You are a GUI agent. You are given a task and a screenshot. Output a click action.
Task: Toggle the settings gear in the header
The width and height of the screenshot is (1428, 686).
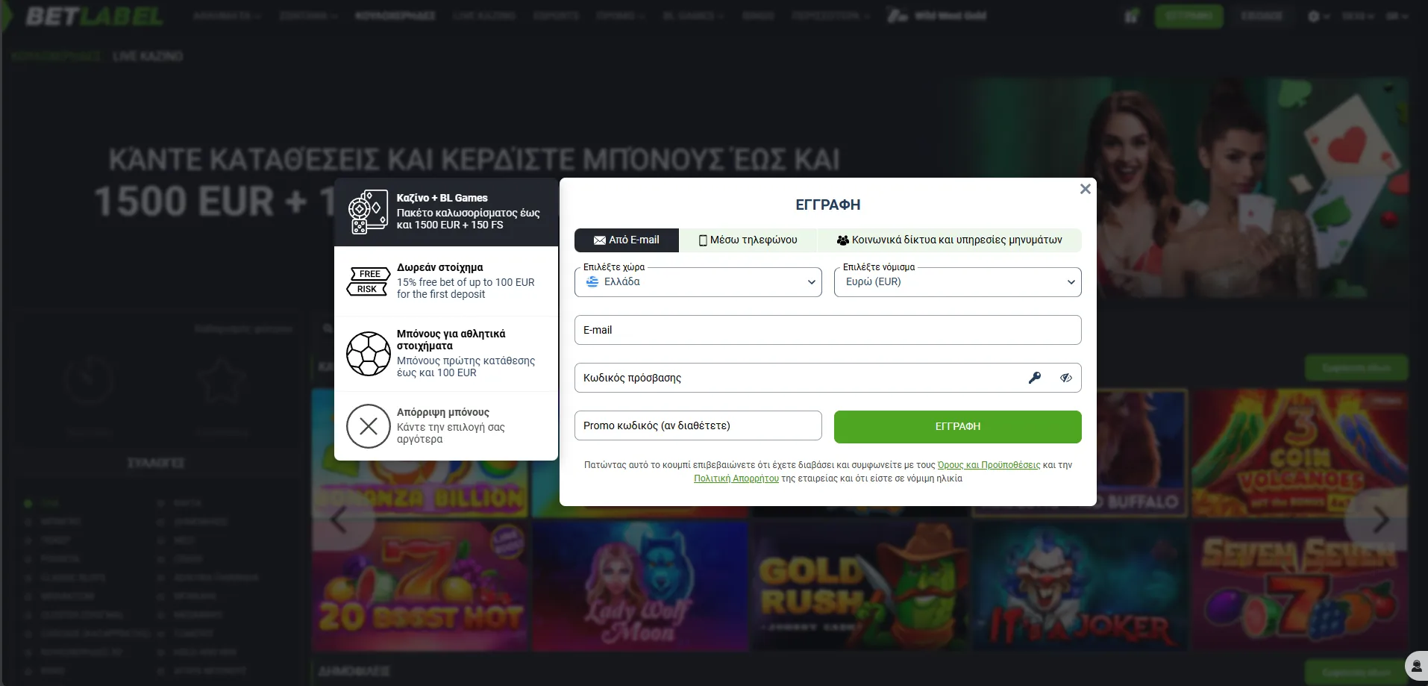[1315, 16]
